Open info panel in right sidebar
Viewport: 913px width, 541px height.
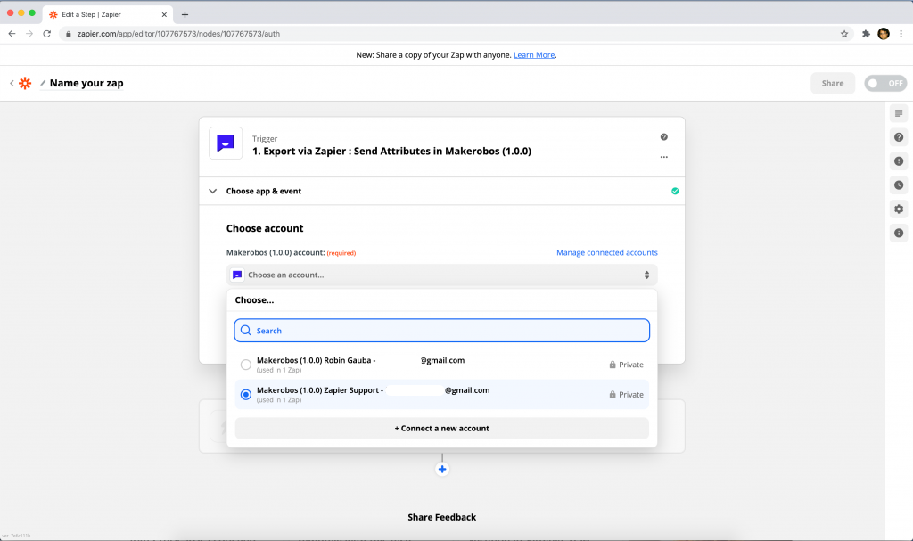coord(899,233)
